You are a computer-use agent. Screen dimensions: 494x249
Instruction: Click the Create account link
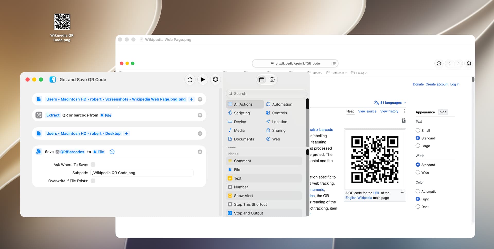point(437,84)
